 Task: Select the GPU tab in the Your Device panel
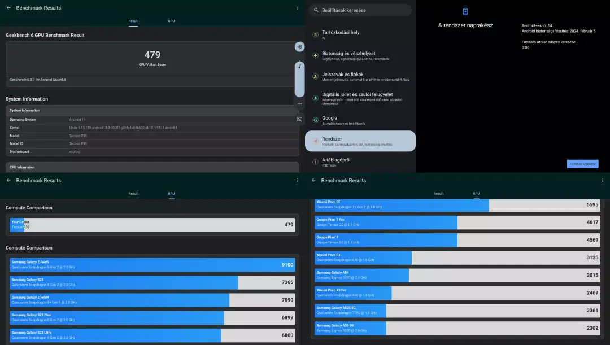(171, 193)
